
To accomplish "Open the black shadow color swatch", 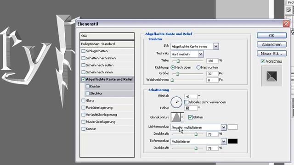I will click(233, 141).
